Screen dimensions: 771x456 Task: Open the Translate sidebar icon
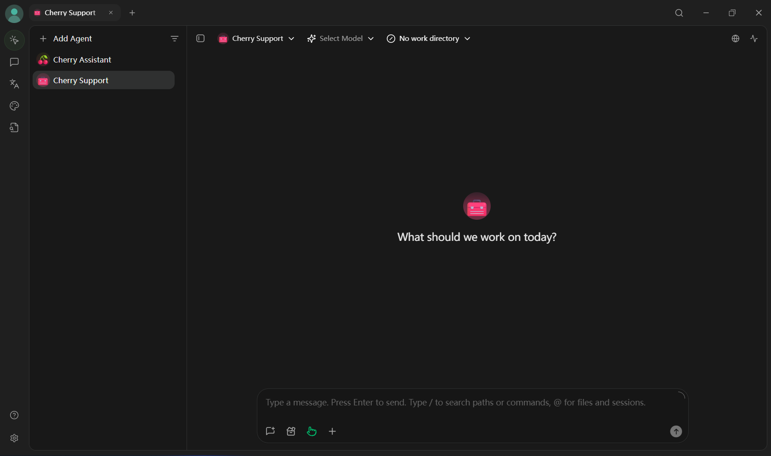click(x=14, y=84)
